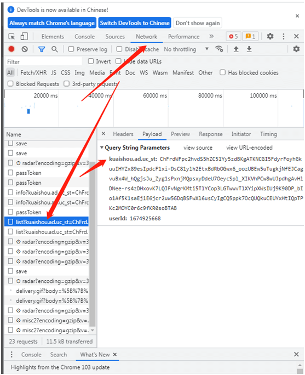This screenshot has width=305, height=375.
Task: Toggle the Disable cache checkbox
Action: coord(119,49)
